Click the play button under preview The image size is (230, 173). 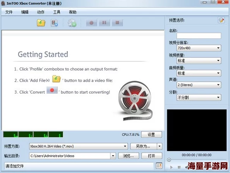point(171,167)
